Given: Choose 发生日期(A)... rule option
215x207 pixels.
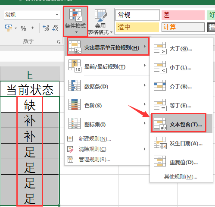Looking at the screenshot, I should 181,143.
